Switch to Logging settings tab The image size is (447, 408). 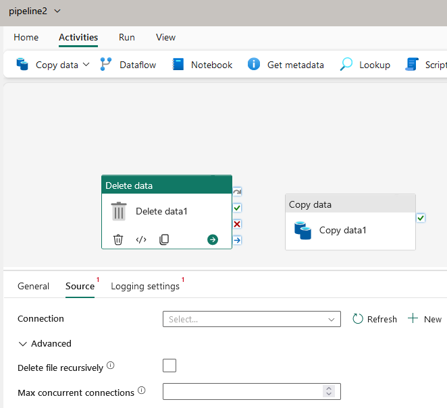coord(145,286)
